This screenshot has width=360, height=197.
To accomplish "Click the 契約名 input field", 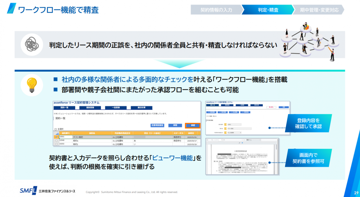I will click(x=239, y=128).
